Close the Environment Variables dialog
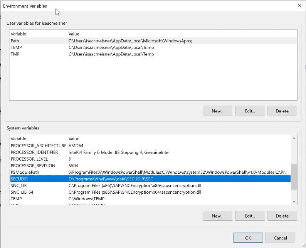The width and height of the screenshot is (306, 248). coord(299,6)
